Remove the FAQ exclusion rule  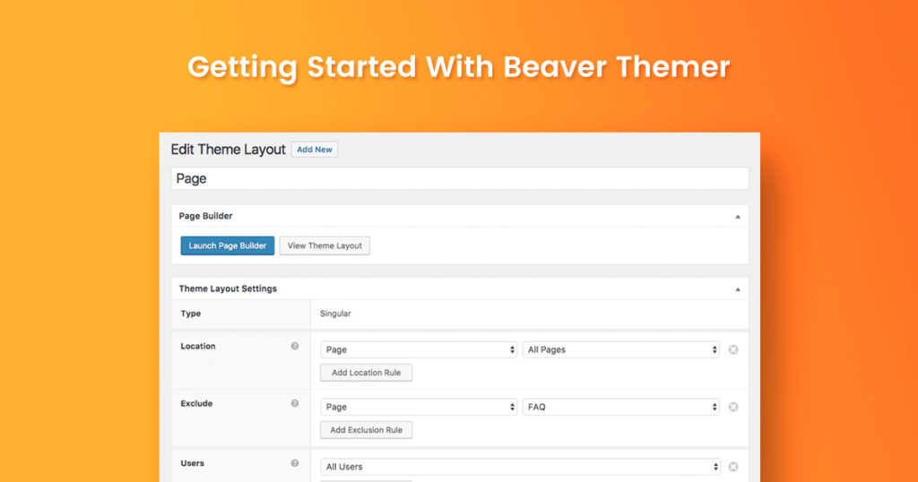[733, 407]
